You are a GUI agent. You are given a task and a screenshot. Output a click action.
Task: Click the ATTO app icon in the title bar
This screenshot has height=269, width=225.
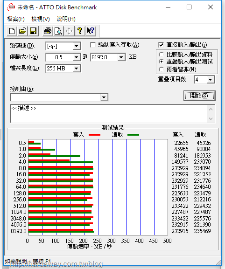pyautogui.click(x=11, y=7)
